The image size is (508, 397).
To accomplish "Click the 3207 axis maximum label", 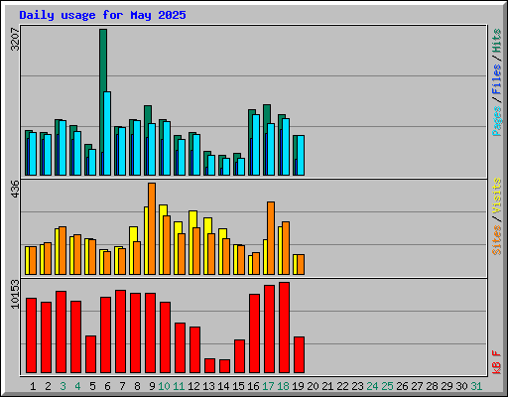I will click(15, 40).
